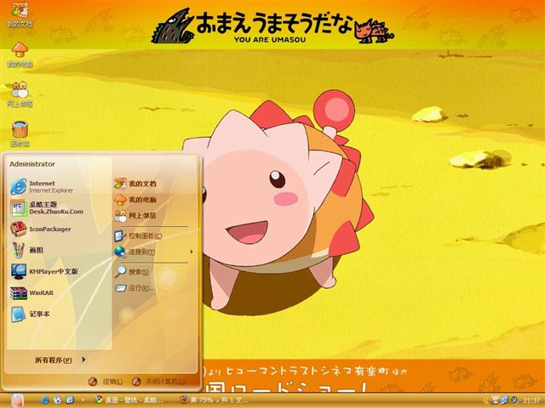Open 控制面板(C) control panel
The image size is (545, 408).
[138, 236]
